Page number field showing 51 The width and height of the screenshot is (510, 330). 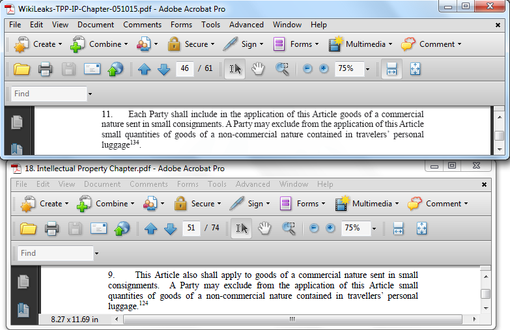pos(191,228)
